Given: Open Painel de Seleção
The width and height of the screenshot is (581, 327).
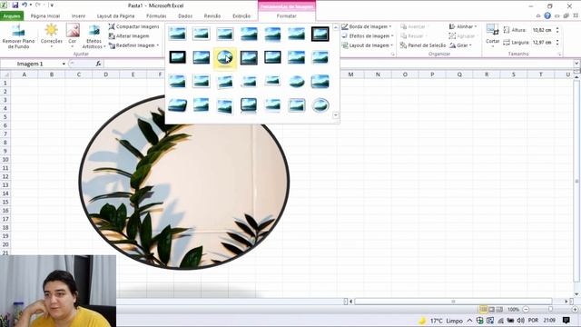Looking at the screenshot, I should pyautogui.click(x=423, y=45).
